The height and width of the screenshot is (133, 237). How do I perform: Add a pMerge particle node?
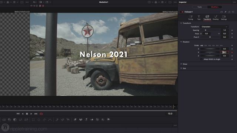63,120
